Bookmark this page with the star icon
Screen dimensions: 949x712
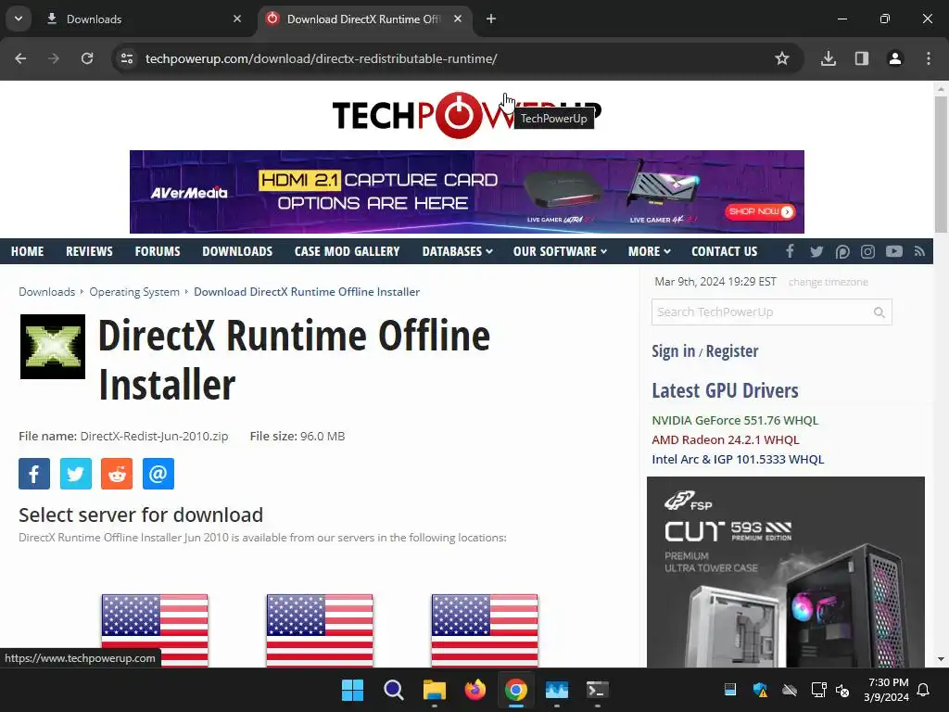pos(782,58)
